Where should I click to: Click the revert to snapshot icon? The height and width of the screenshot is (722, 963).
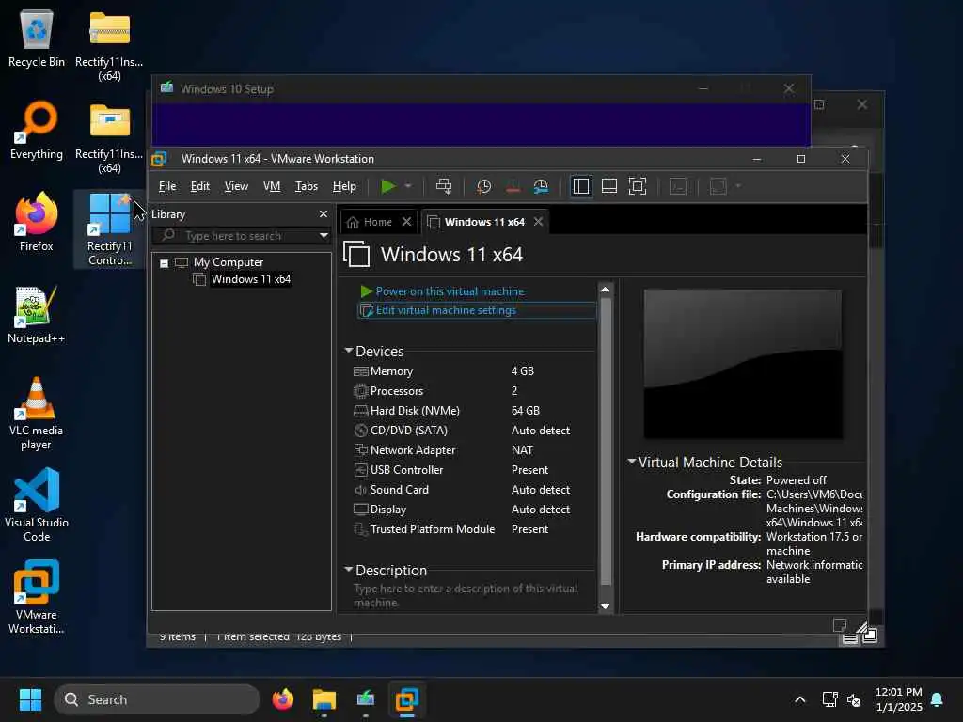click(513, 186)
